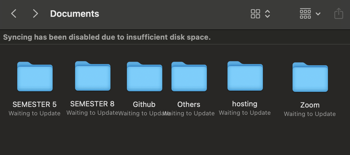Click the hosting folder name label

pyautogui.click(x=245, y=104)
